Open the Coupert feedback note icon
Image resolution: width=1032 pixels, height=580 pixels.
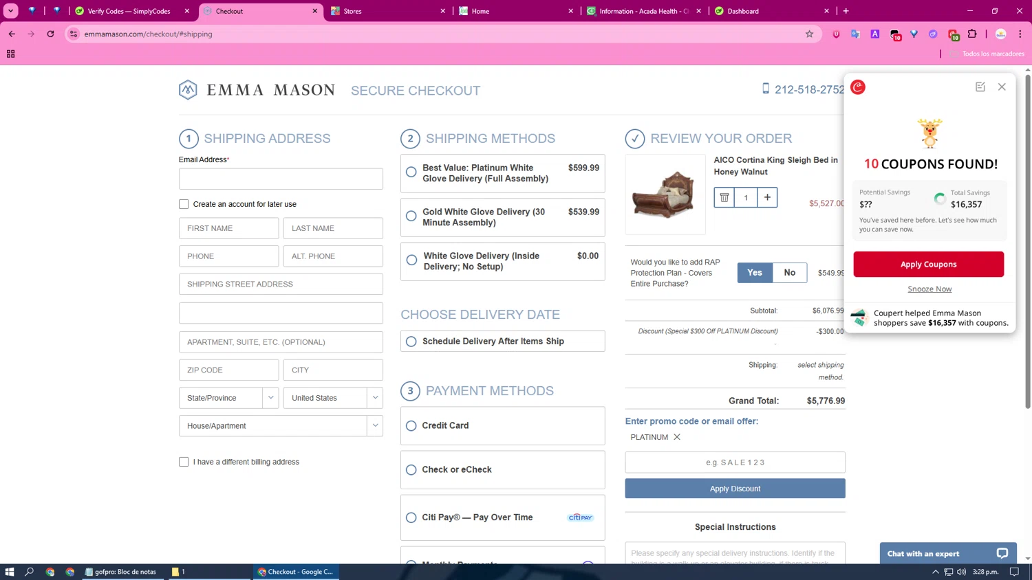[980, 87]
